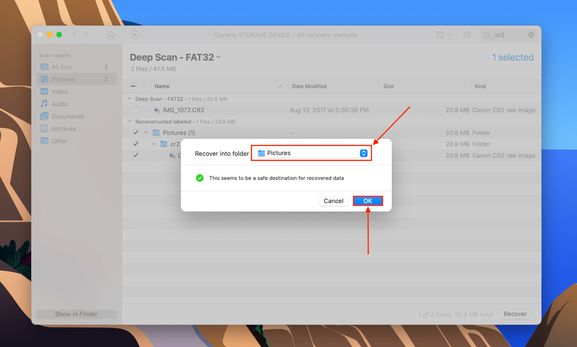This screenshot has height=347, width=577.
Task: Uncheck the Pictures (1) folder checkbox
Action: click(x=136, y=133)
